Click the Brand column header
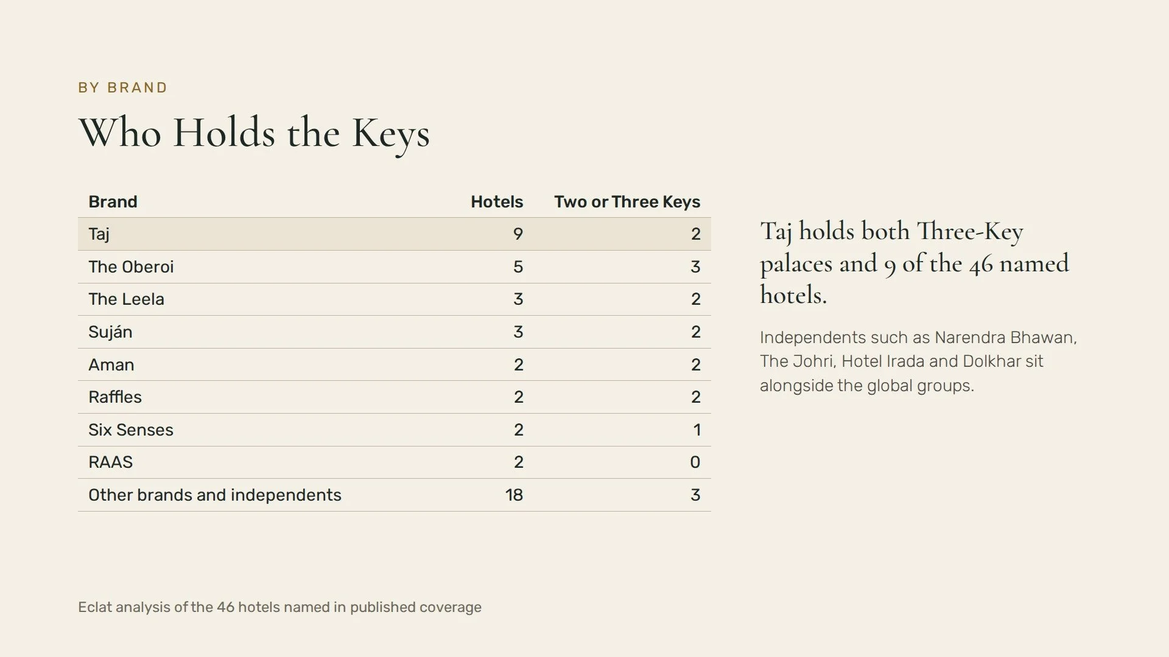The image size is (1169, 657). pos(113,202)
